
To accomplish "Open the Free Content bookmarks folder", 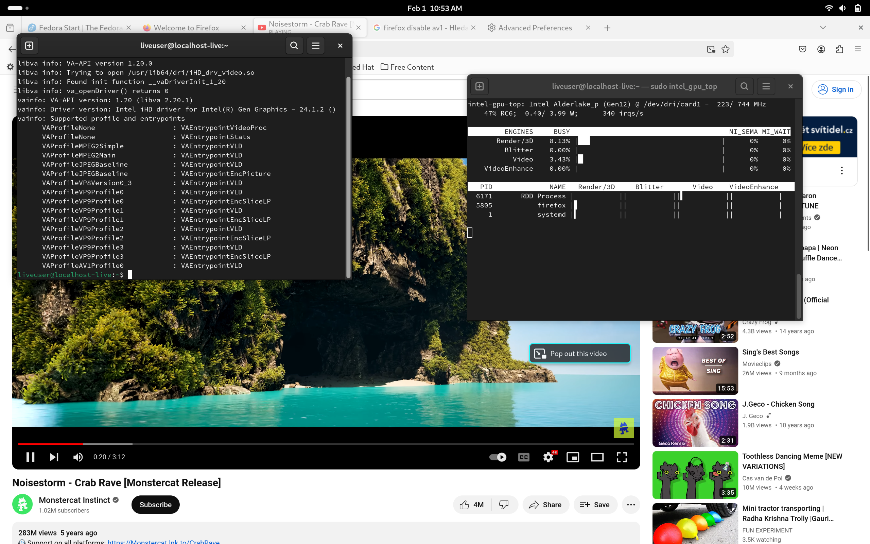I will (407, 67).
